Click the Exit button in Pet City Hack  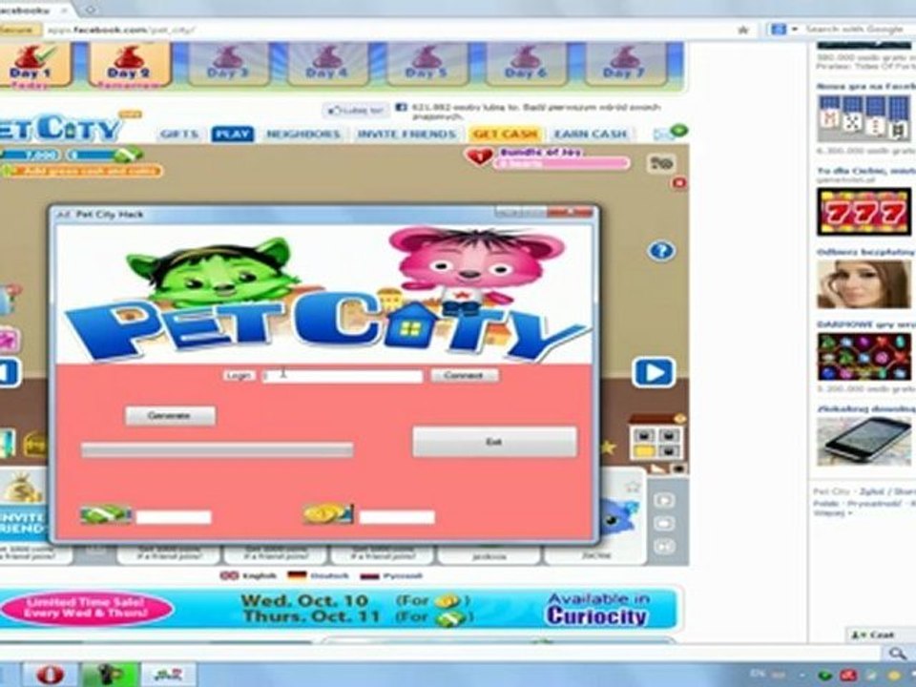click(x=494, y=442)
